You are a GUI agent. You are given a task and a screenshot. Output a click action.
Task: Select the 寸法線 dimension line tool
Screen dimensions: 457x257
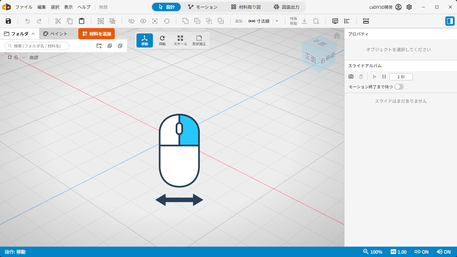click(x=259, y=21)
